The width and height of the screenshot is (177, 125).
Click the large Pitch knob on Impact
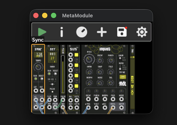click(x=89, y=59)
